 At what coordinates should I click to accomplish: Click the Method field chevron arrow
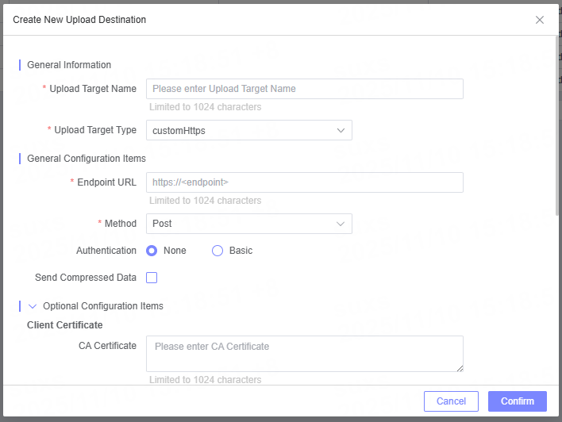click(341, 224)
